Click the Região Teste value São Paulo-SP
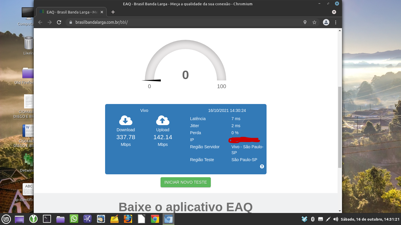401x225 pixels. click(x=244, y=160)
